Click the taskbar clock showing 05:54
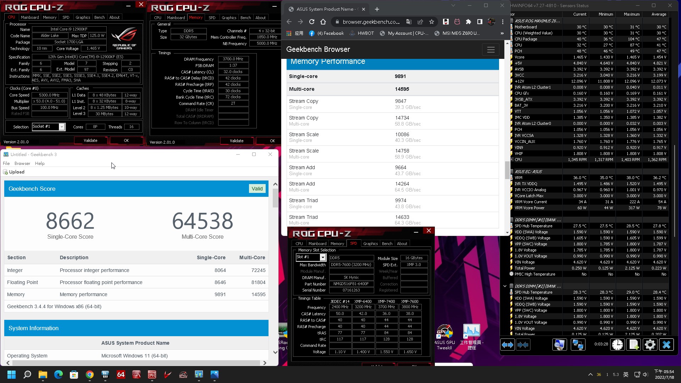This screenshot has height=383, width=681. 664,374
